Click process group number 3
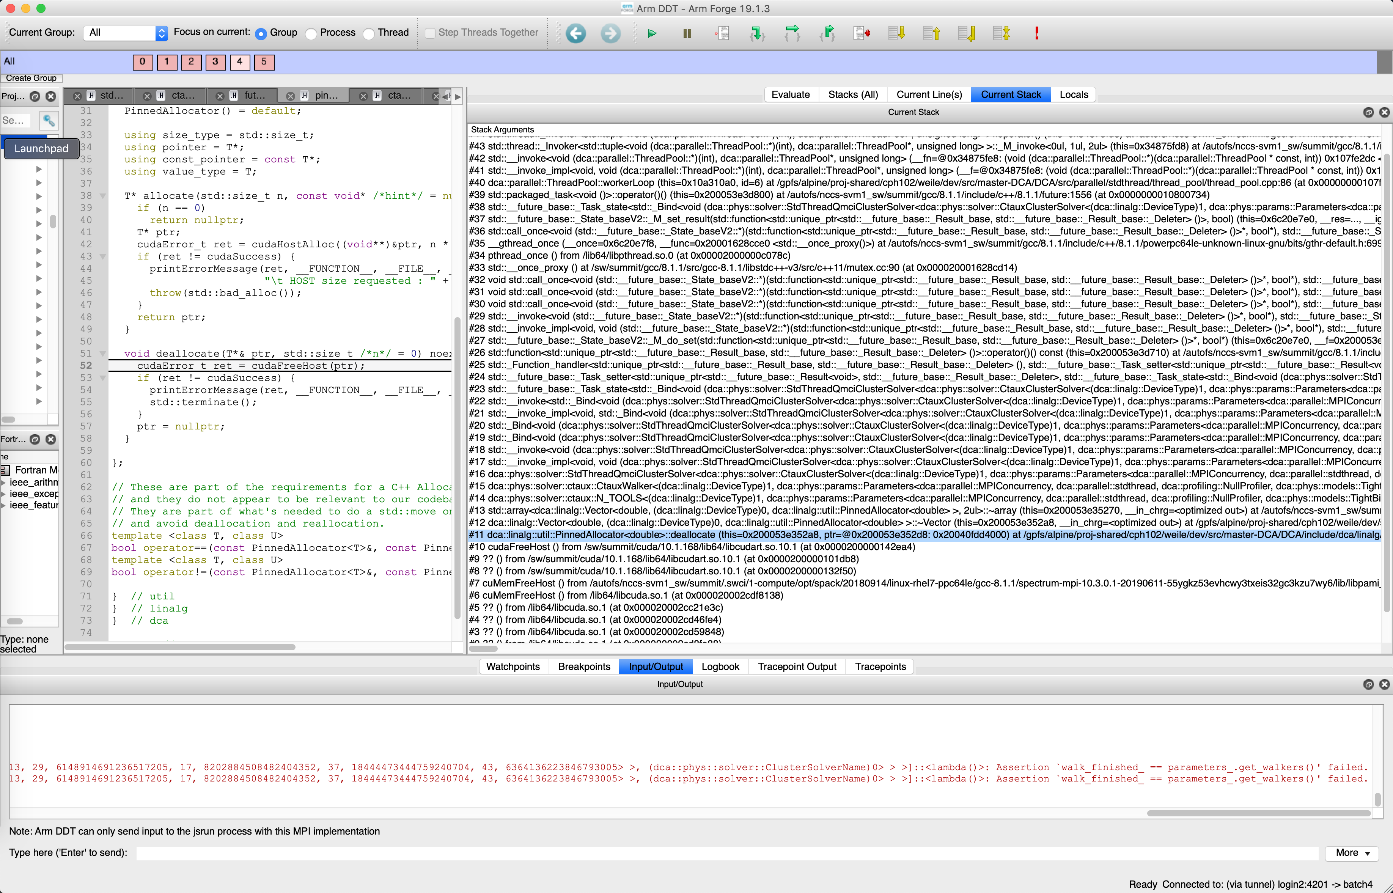Screen dimensions: 1393x893 point(215,62)
